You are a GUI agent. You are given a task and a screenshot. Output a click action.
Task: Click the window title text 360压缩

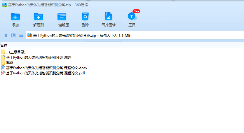click(x=81, y=5)
